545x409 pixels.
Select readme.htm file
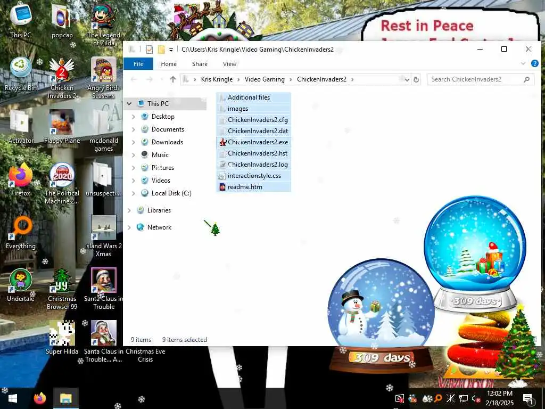(253, 187)
